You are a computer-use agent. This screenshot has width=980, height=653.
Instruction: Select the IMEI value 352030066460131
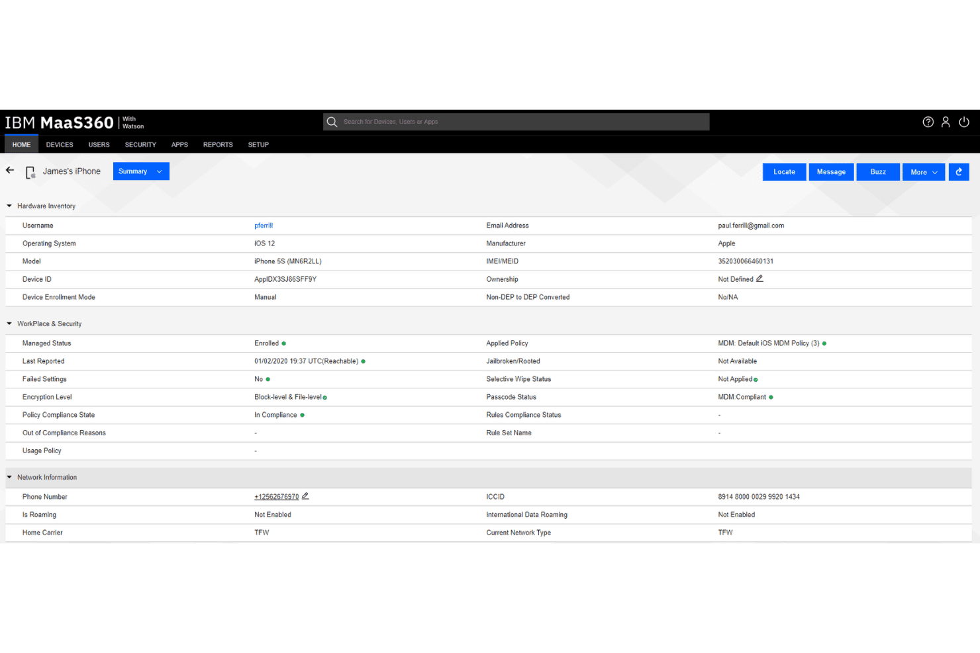(746, 261)
